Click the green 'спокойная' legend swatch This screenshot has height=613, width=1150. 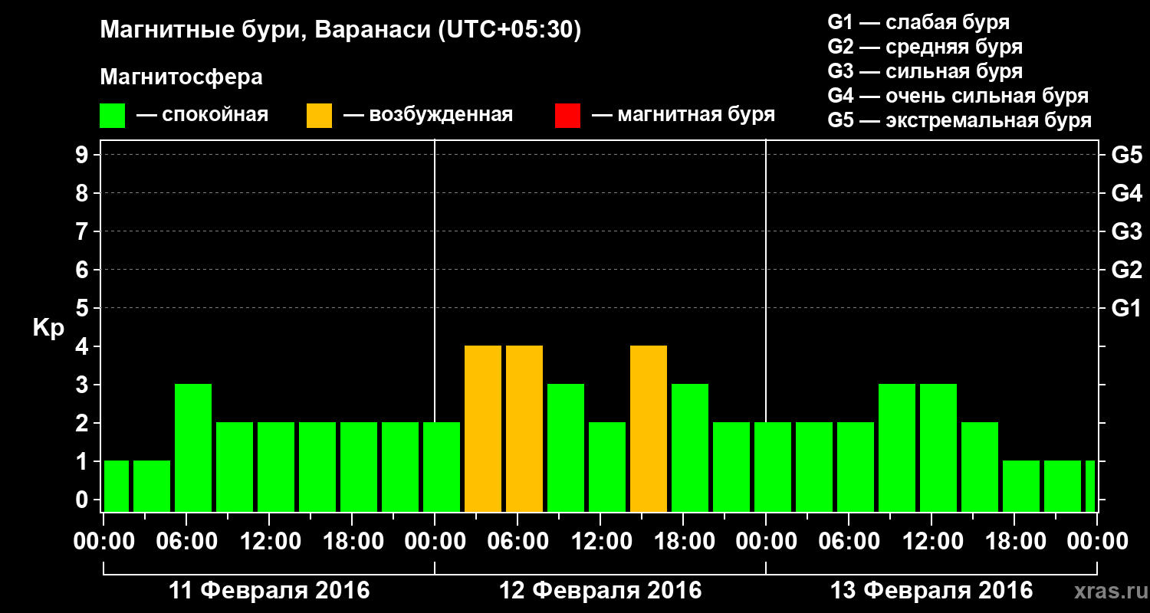(x=112, y=116)
